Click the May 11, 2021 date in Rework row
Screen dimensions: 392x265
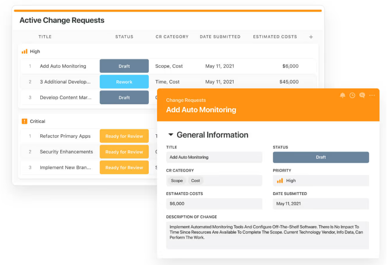(x=220, y=82)
